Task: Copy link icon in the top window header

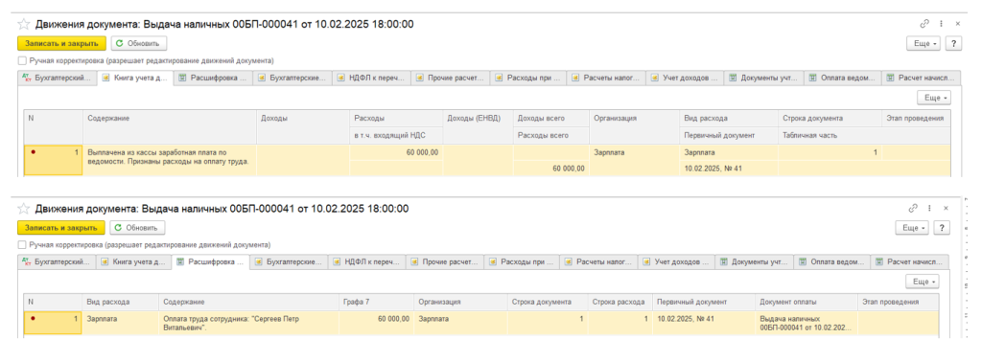Action: [924, 24]
